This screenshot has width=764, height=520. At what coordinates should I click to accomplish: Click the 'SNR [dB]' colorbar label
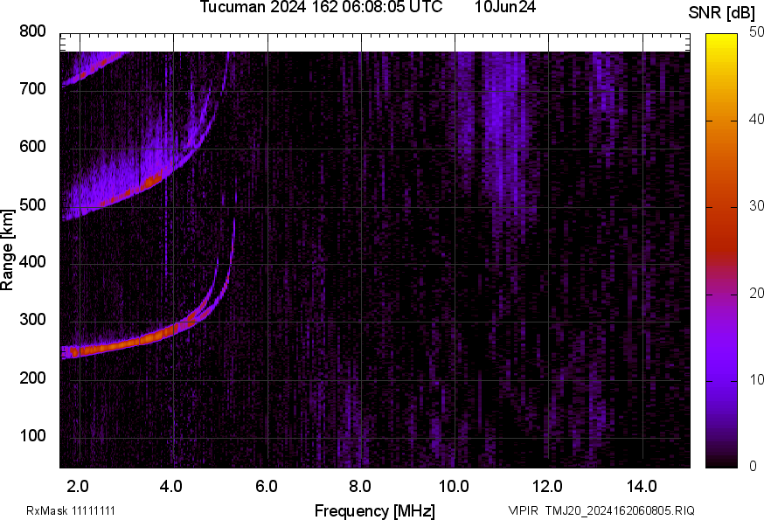pyautogui.click(x=721, y=12)
